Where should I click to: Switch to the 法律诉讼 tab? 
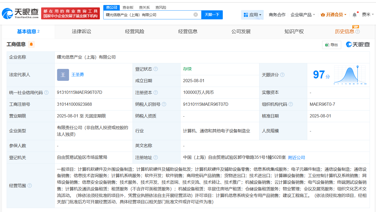point(81,31)
